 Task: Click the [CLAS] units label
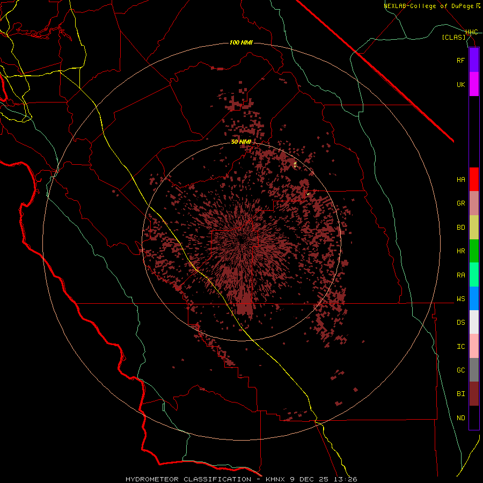point(453,37)
